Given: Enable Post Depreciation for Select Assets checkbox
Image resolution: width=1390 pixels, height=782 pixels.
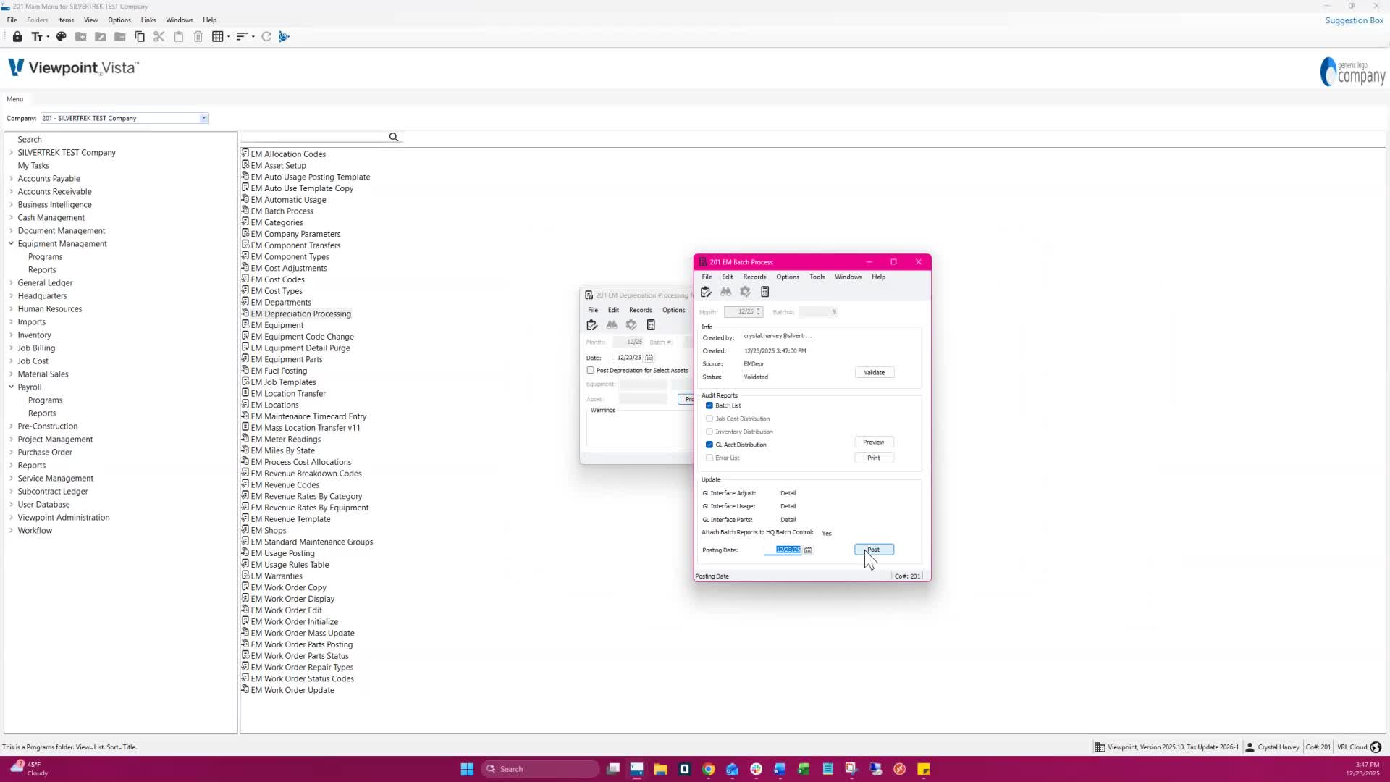Looking at the screenshot, I should (x=591, y=370).
